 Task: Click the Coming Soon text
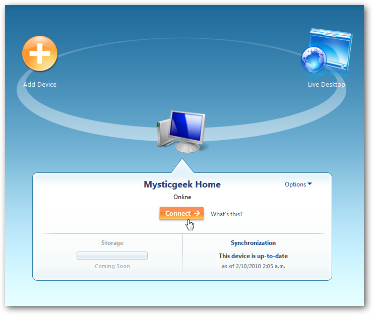(x=112, y=266)
